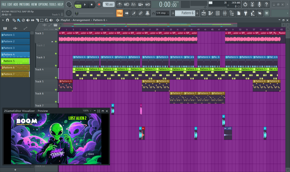Add new pattern with plus button
This screenshot has height=172, width=290.
tap(197, 13)
